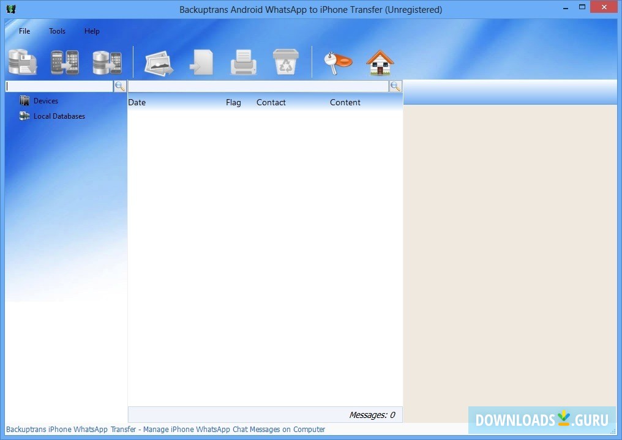Click the Local Databases icon in tree
This screenshot has height=440, width=622.
pyautogui.click(x=24, y=116)
